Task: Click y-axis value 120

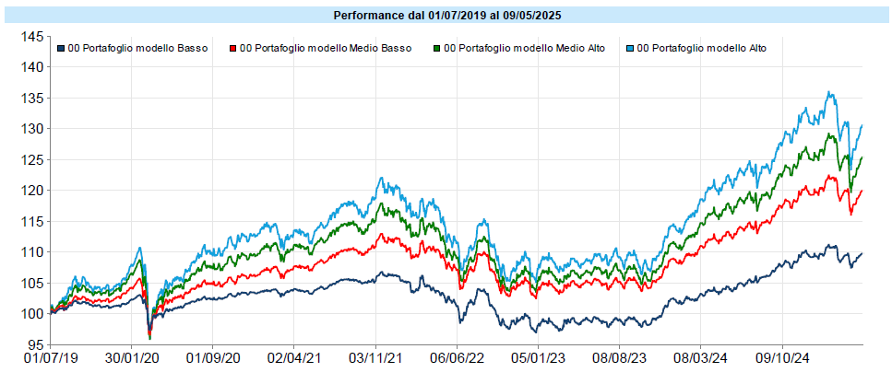Action: (x=33, y=191)
